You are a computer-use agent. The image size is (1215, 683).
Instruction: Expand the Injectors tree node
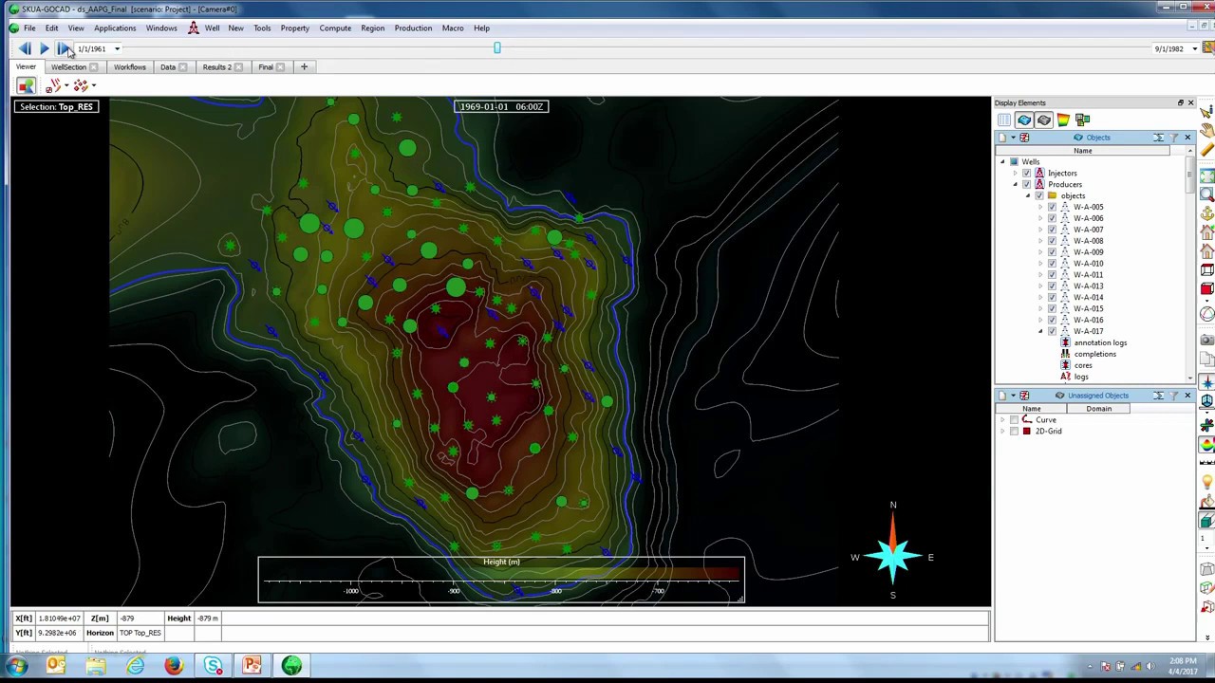point(1015,174)
